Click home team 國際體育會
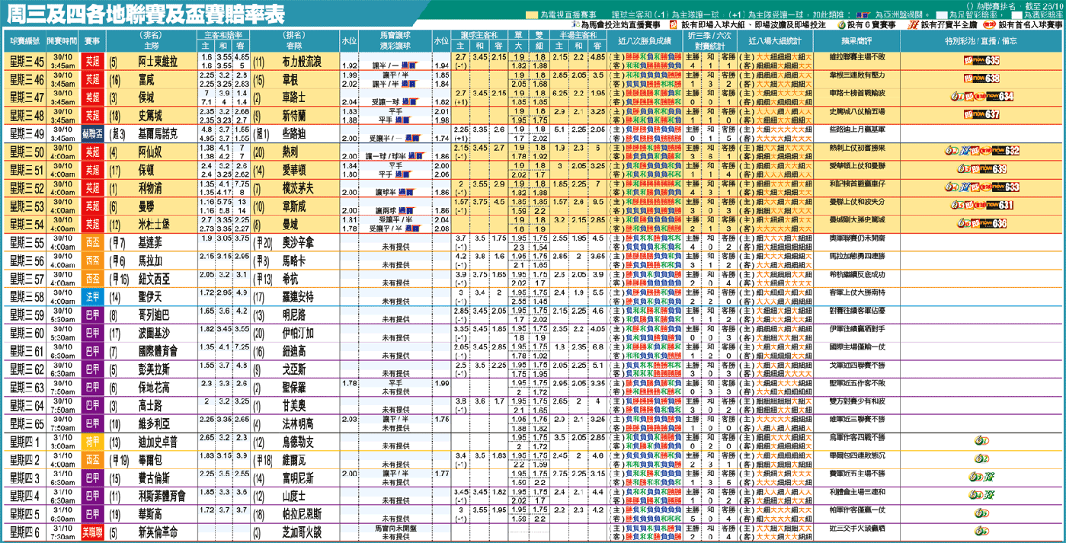 click(x=158, y=351)
